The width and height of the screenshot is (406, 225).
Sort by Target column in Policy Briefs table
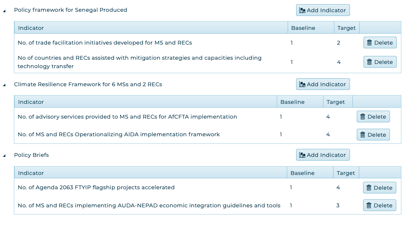click(x=346, y=173)
